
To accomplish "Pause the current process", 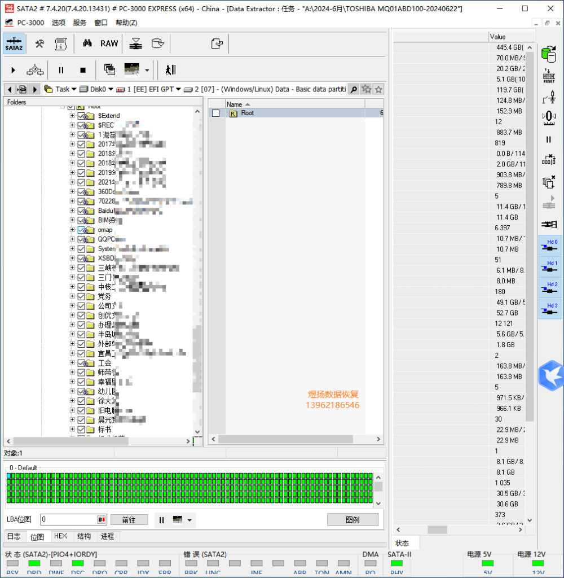I will (x=61, y=70).
